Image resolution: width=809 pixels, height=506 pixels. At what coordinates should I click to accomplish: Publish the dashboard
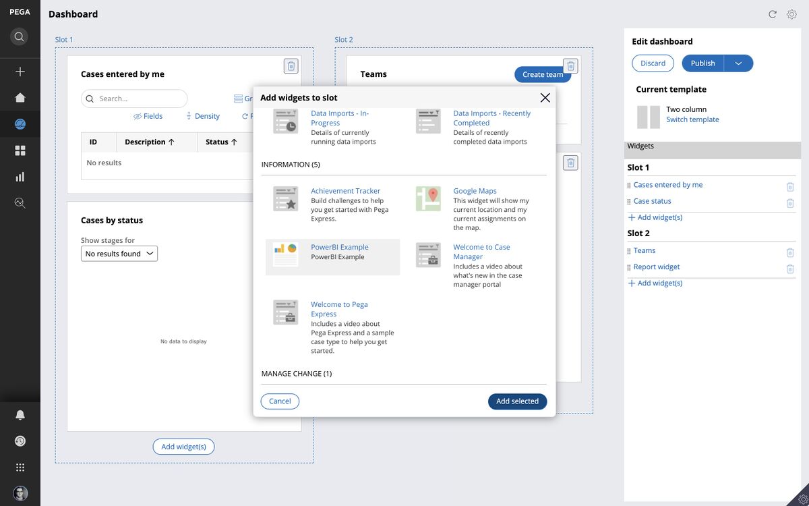(703, 63)
